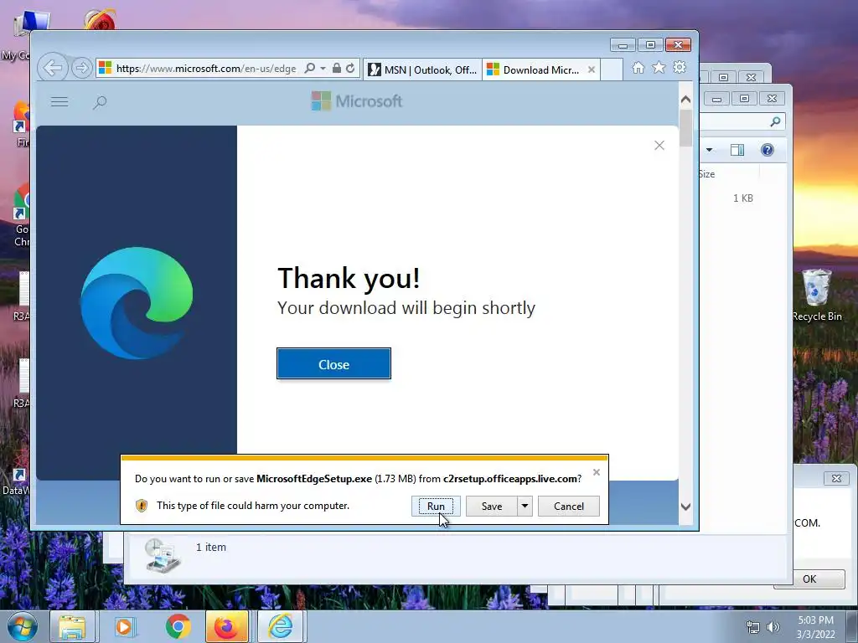This screenshot has width=858, height=643.
Task: Switch to the MSN Outlook tab
Action: coord(422,70)
